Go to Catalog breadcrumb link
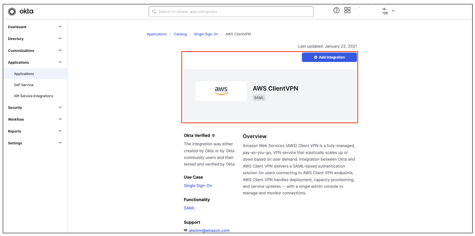 pyautogui.click(x=180, y=34)
